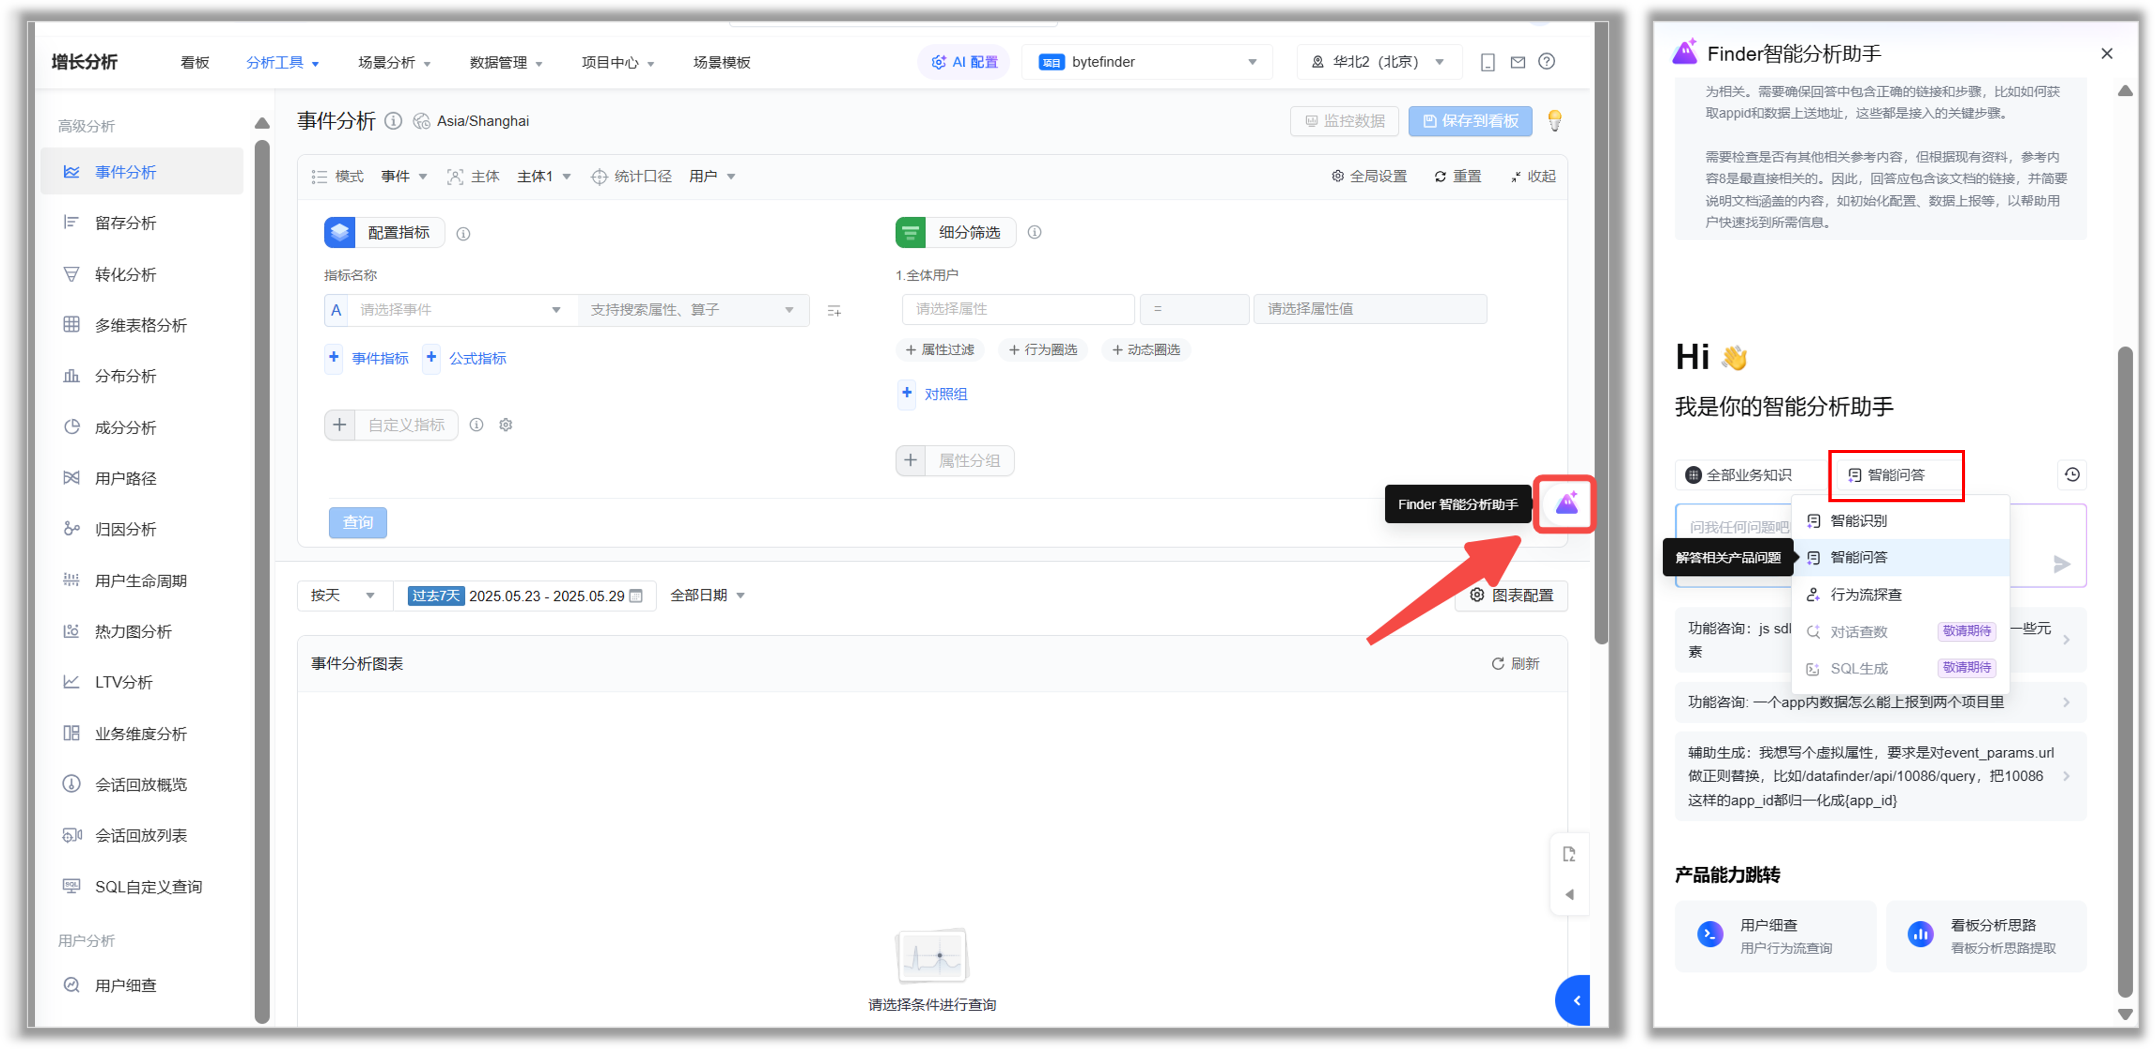
Task: Open 全局设置
Action: point(1368,176)
